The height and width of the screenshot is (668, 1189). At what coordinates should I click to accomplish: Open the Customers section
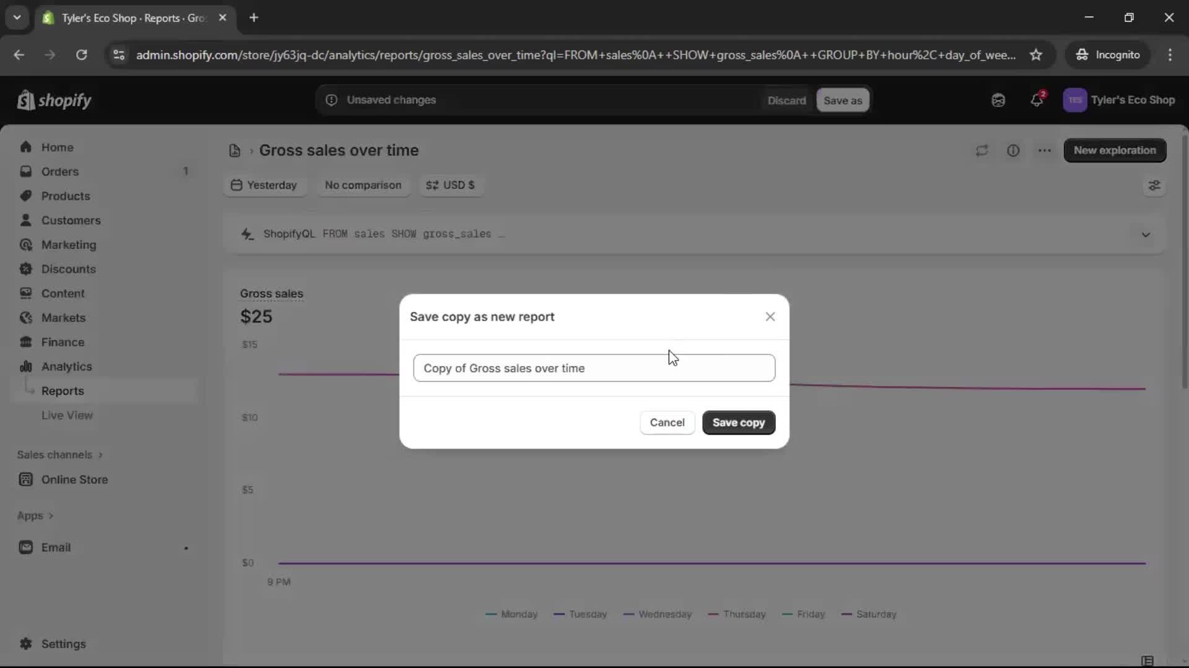pos(71,220)
